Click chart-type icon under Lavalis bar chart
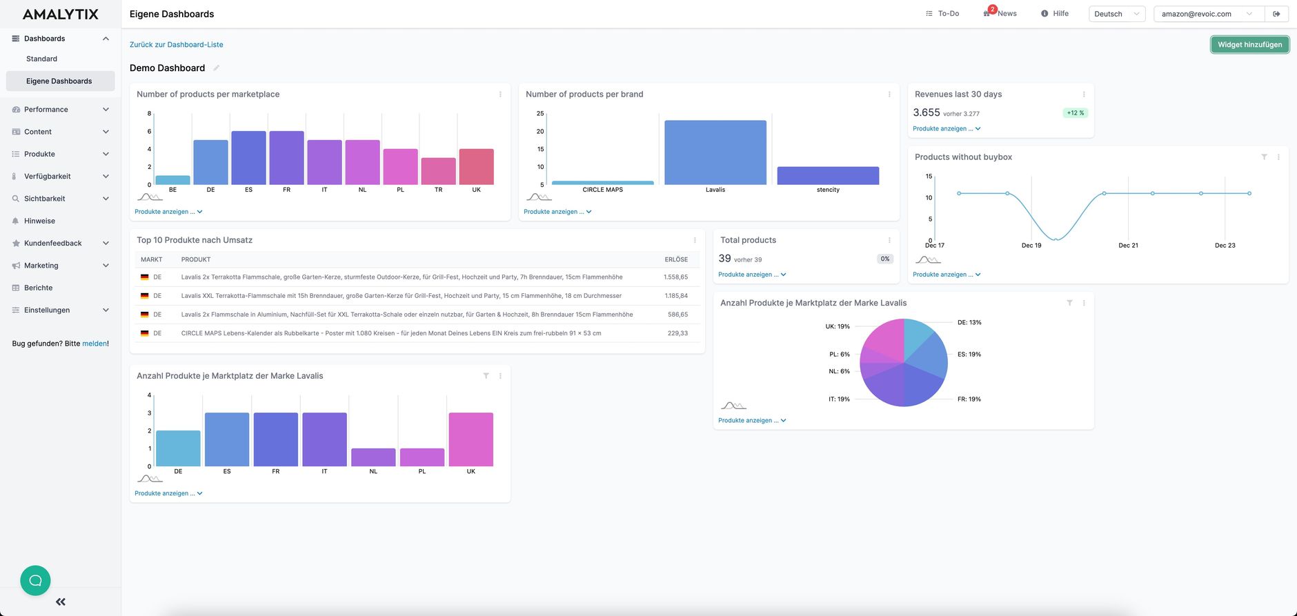This screenshot has height=616, width=1297. [150, 479]
